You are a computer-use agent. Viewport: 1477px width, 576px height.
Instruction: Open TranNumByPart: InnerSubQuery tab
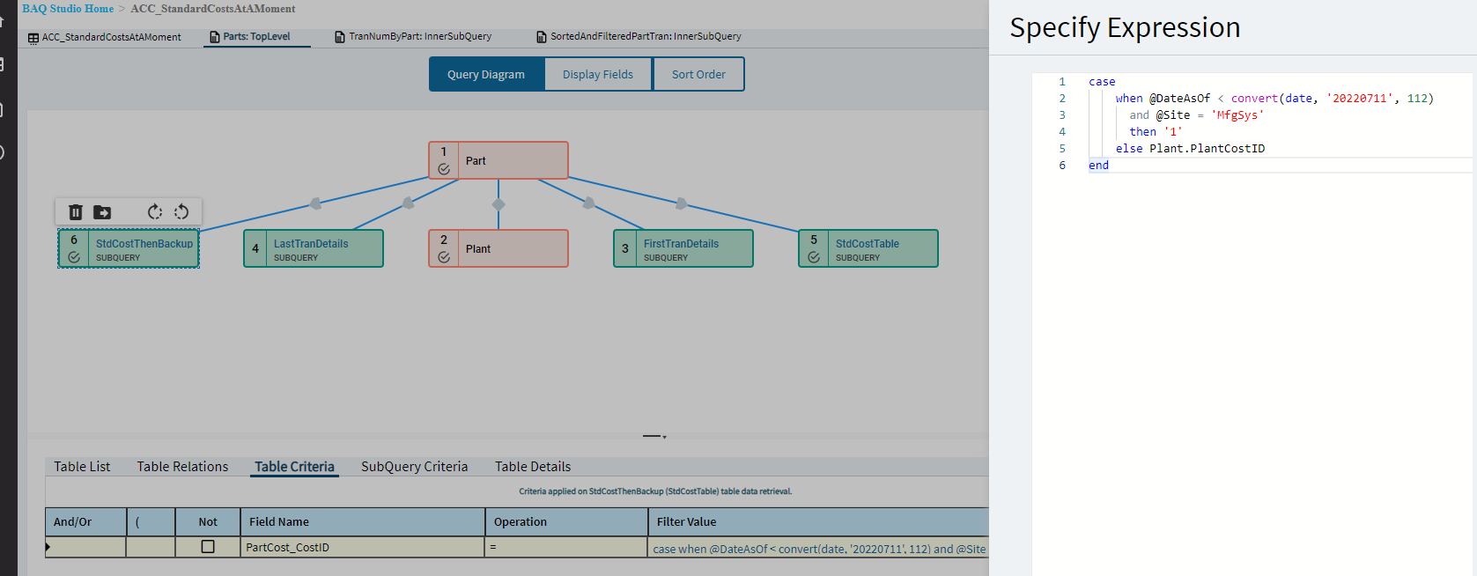413,37
